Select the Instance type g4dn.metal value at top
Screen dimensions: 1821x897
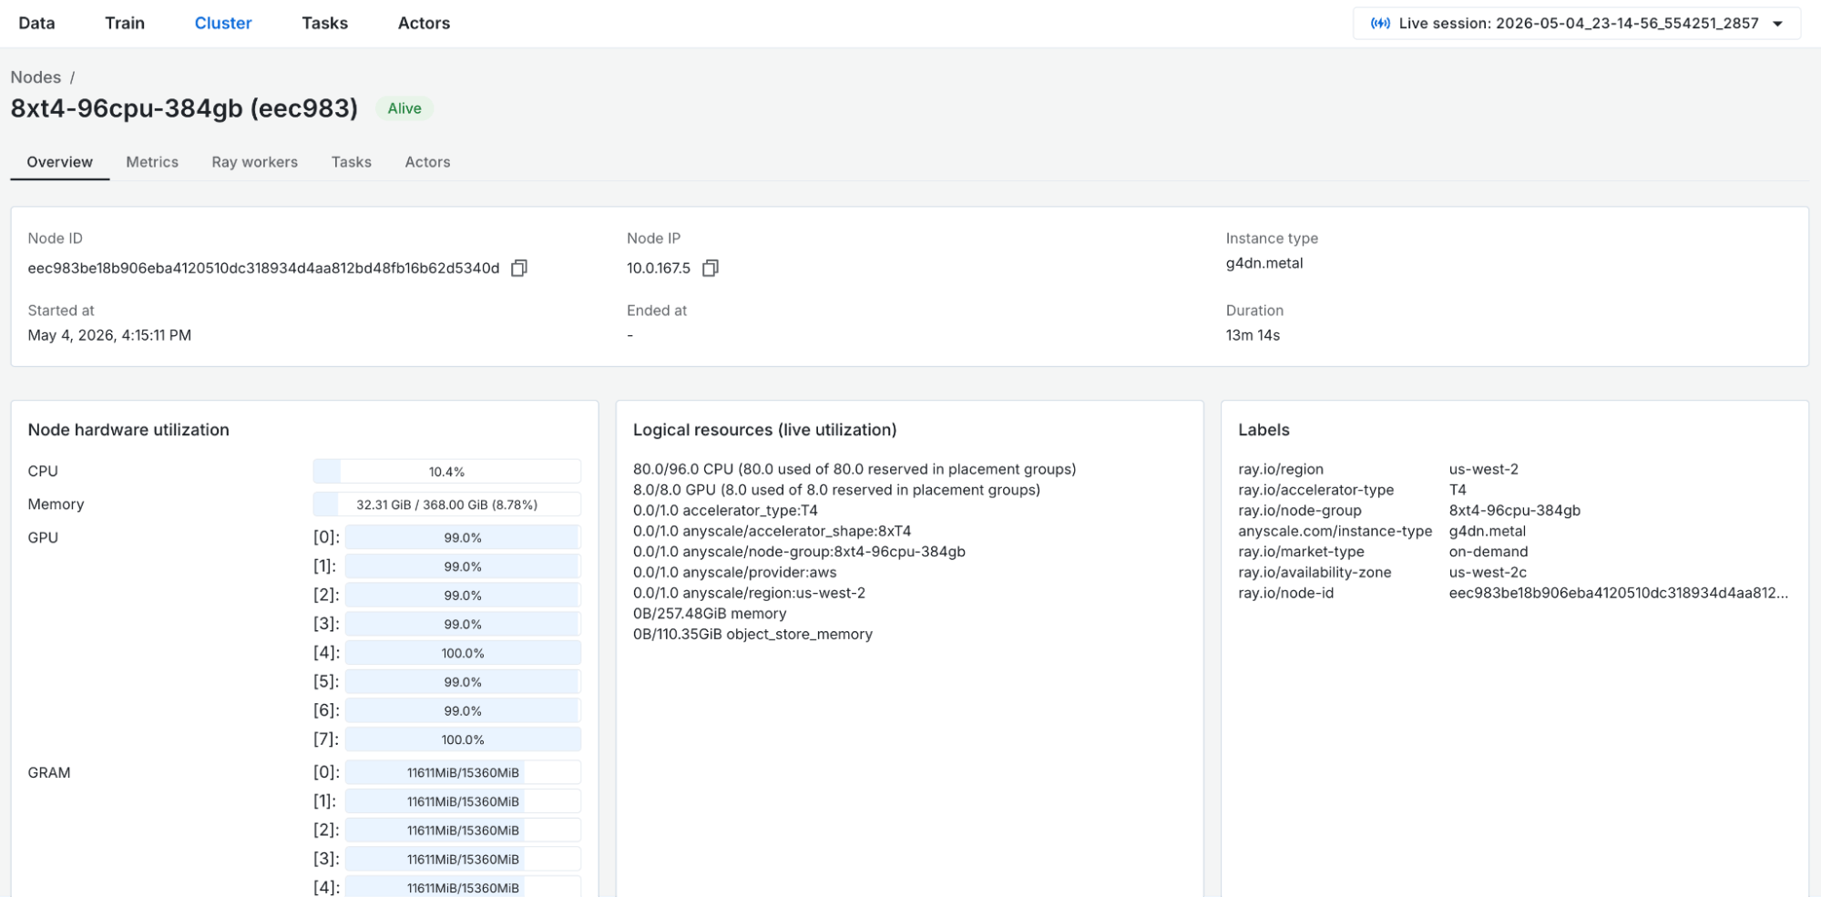coord(1264,263)
